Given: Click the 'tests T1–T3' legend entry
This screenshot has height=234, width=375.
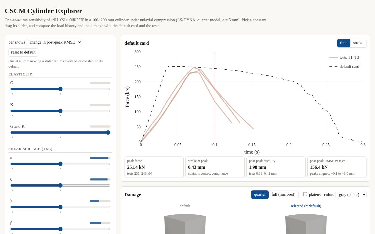Looking at the screenshot, I should pos(344,57).
